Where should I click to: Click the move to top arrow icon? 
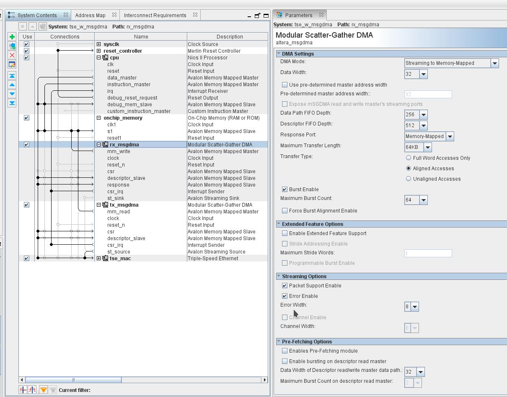tap(12, 76)
